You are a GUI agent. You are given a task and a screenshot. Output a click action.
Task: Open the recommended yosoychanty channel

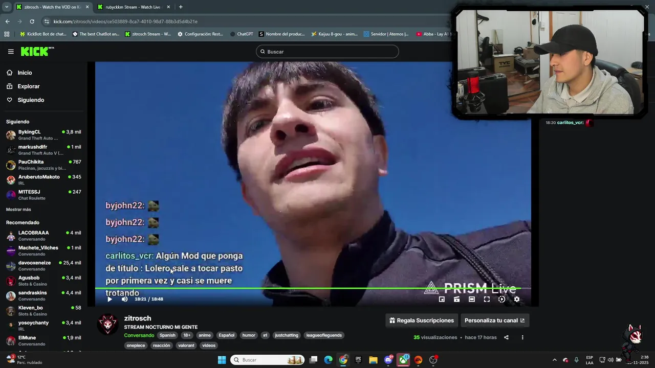point(43,326)
